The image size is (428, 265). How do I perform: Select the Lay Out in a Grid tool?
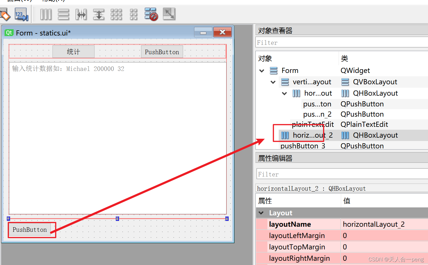point(116,14)
